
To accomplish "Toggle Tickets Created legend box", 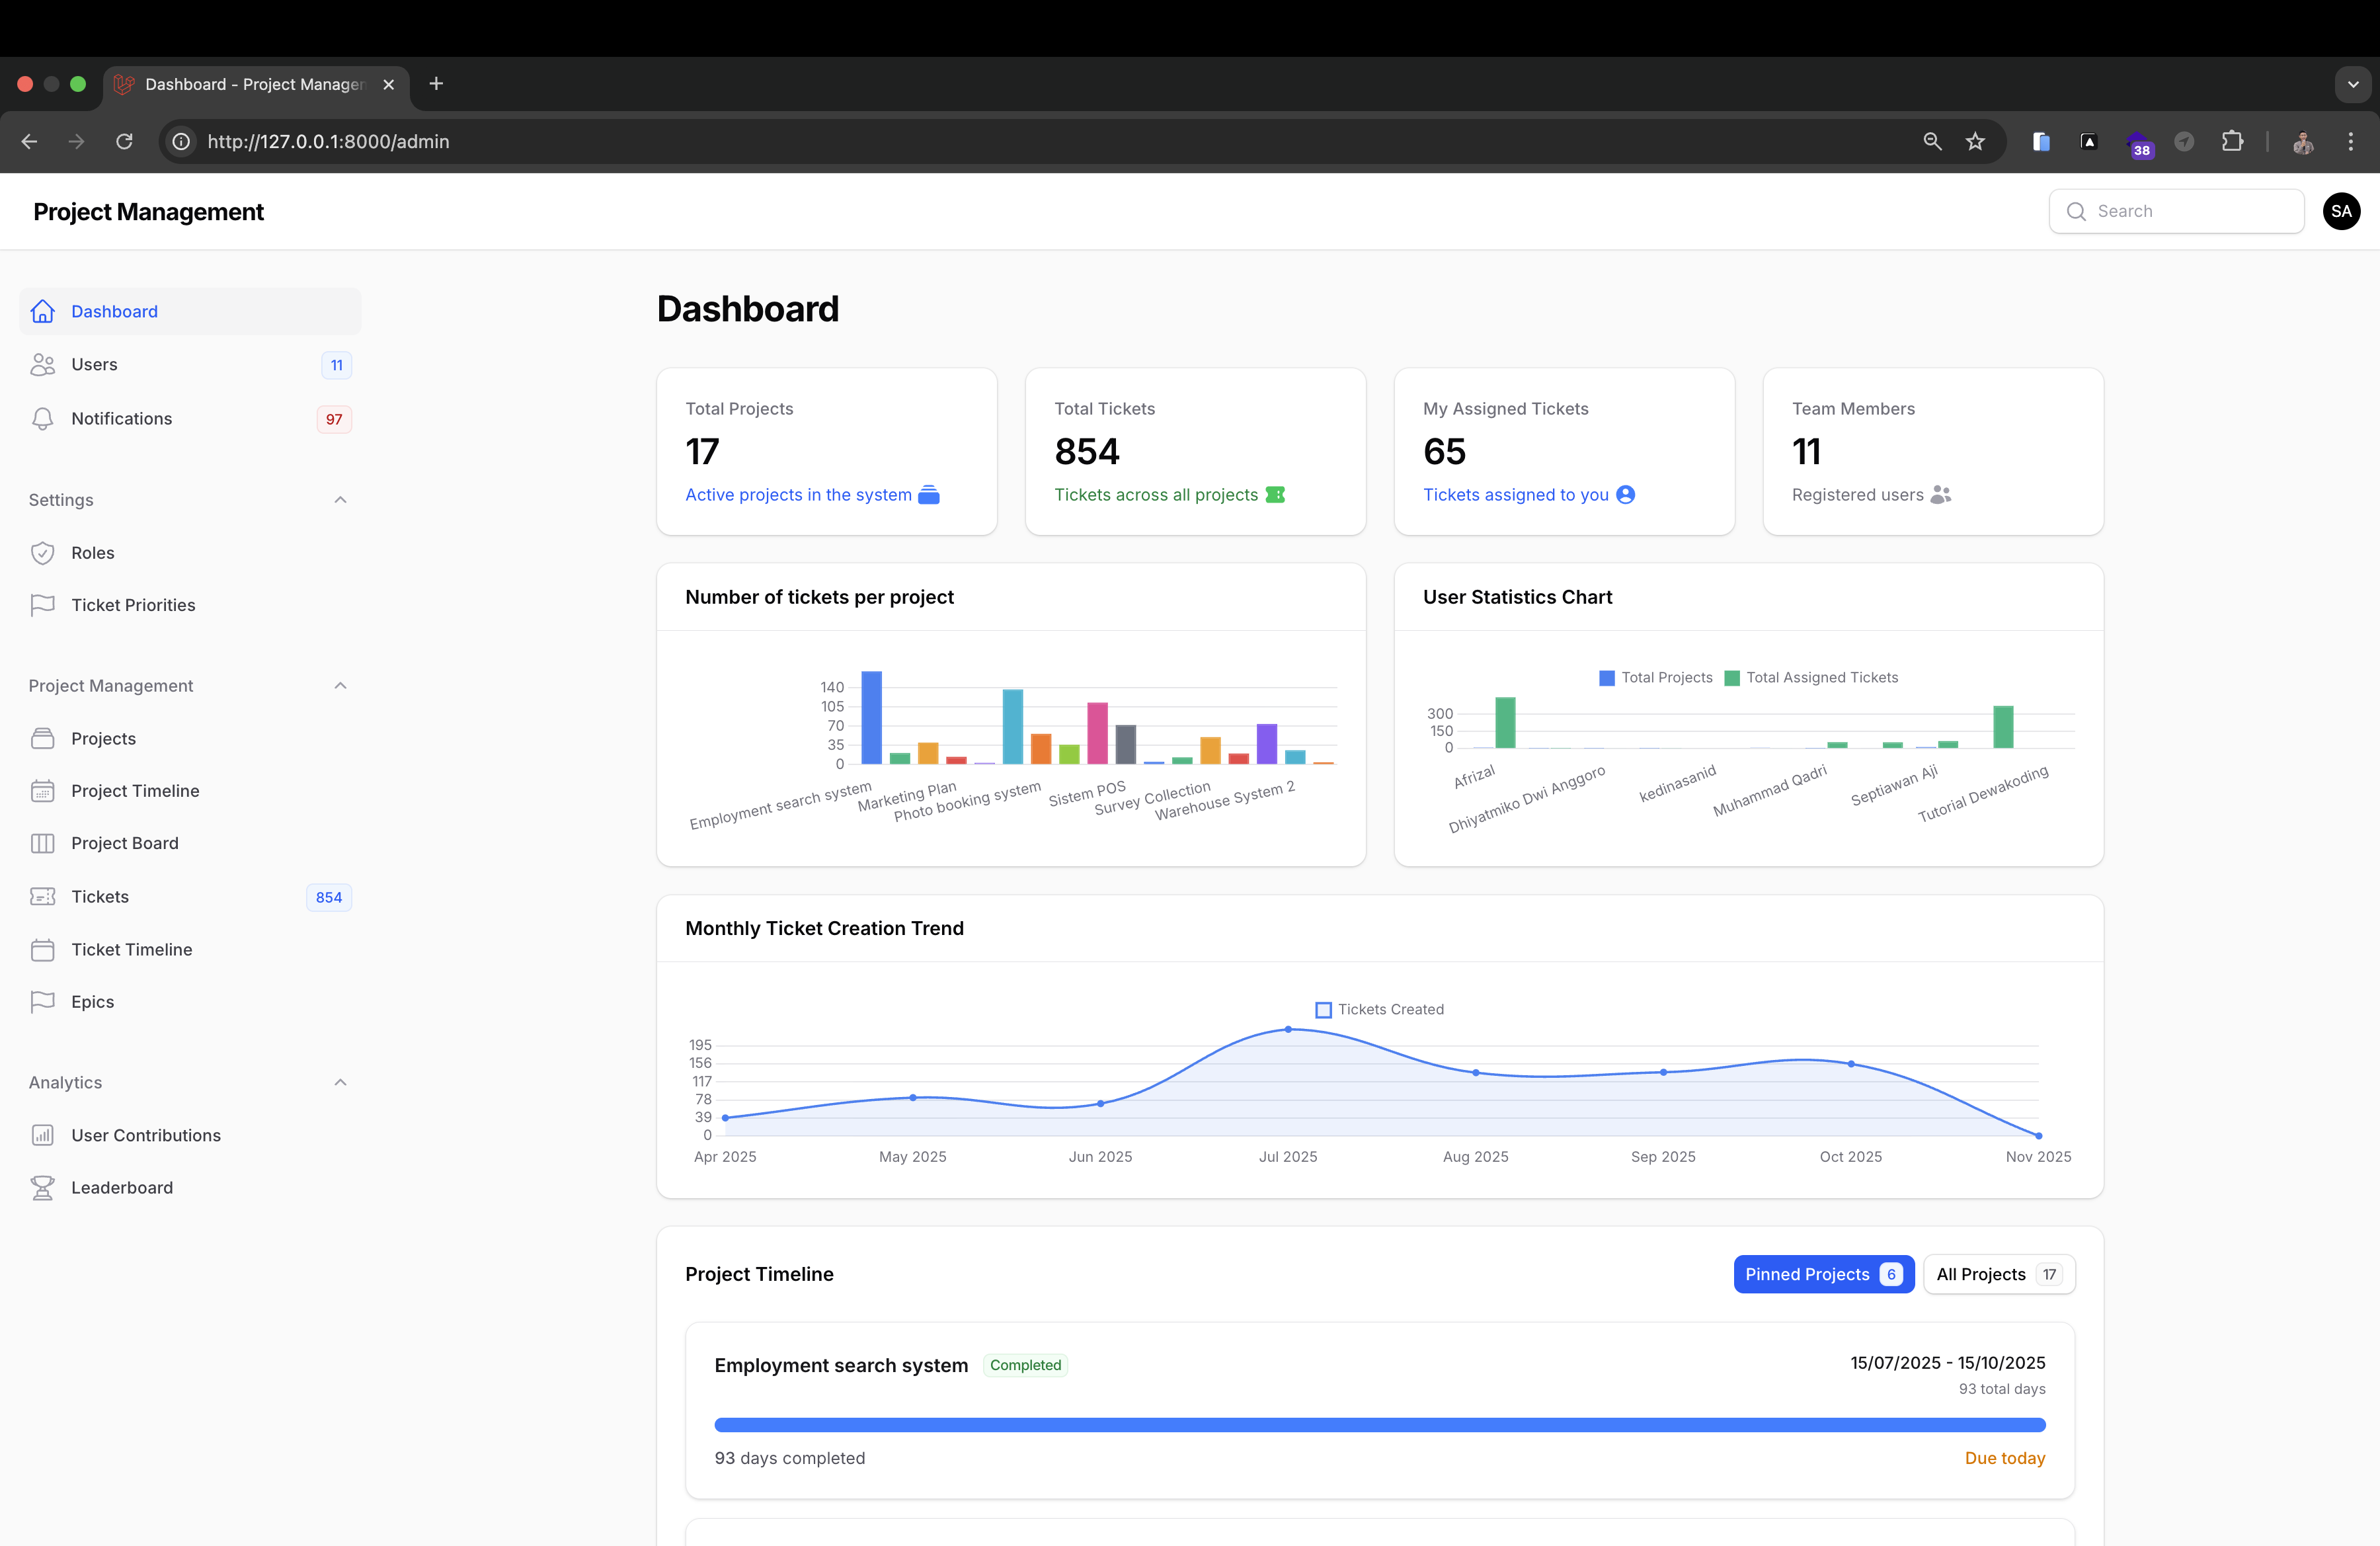I will [x=1323, y=1010].
